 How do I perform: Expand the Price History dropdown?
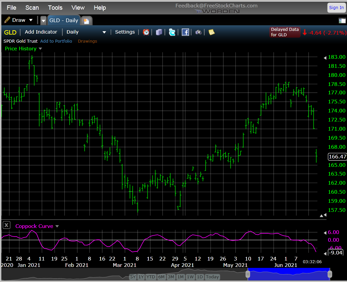tap(40, 49)
